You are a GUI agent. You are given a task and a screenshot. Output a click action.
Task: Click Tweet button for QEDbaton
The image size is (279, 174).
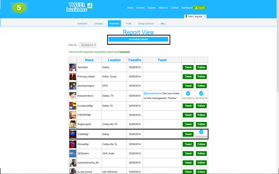[x=188, y=153]
